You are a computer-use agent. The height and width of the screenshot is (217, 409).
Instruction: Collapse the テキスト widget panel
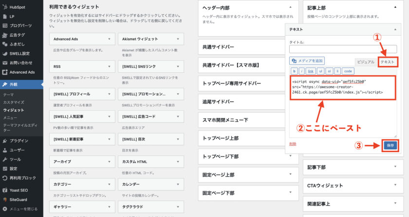point(395,30)
